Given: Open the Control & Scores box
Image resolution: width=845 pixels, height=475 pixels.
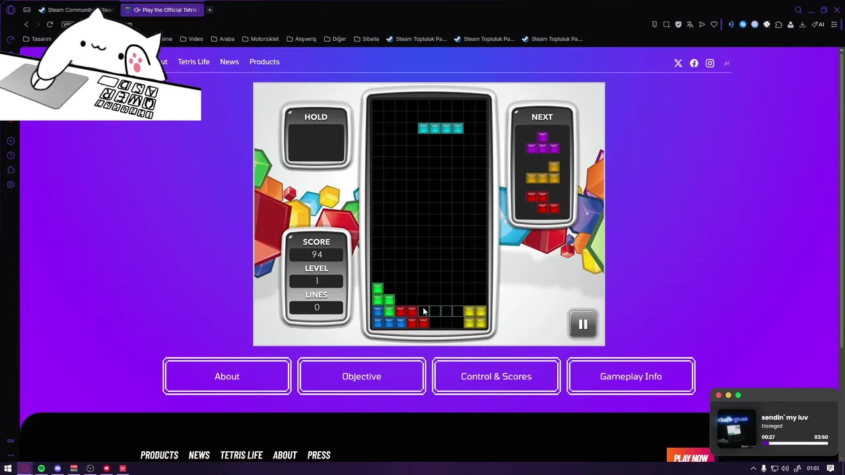Looking at the screenshot, I should tap(496, 376).
